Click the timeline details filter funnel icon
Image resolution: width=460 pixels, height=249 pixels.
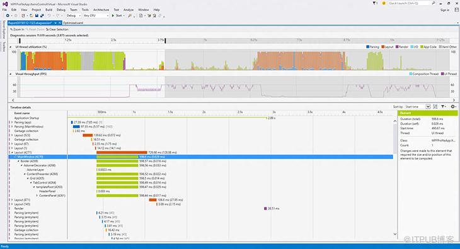[443, 106]
